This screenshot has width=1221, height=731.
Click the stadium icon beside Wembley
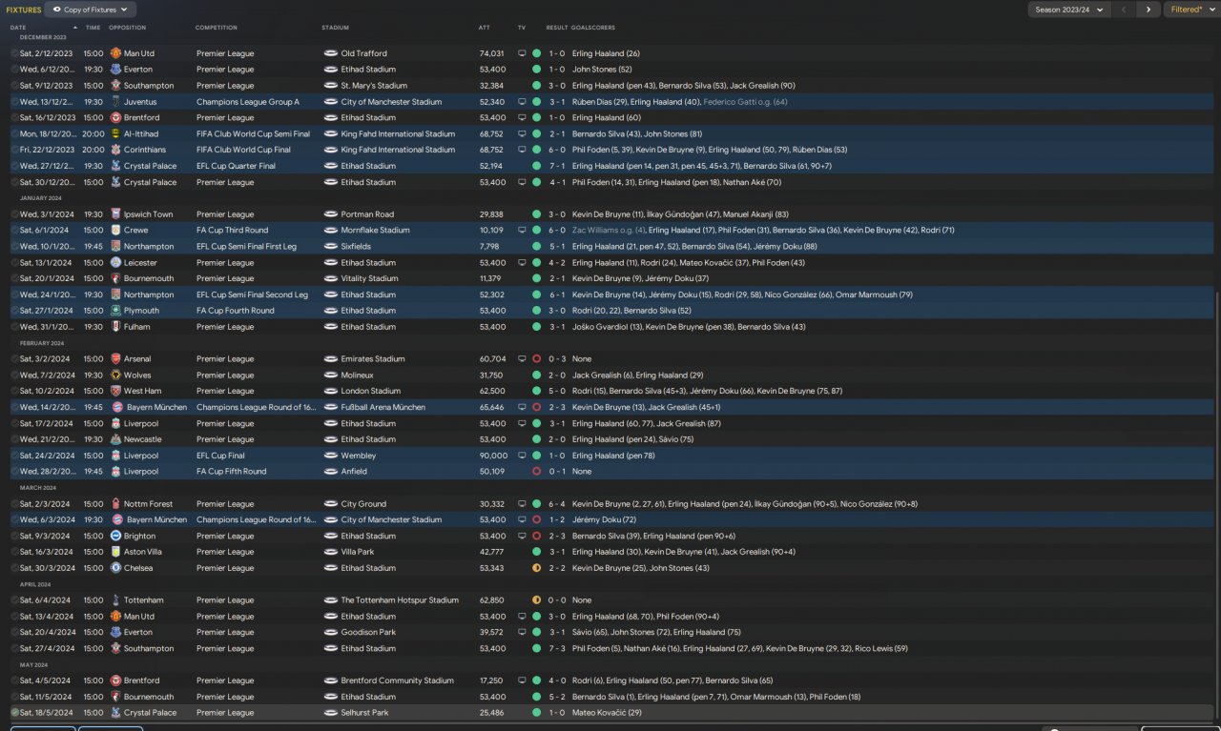tap(330, 456)
